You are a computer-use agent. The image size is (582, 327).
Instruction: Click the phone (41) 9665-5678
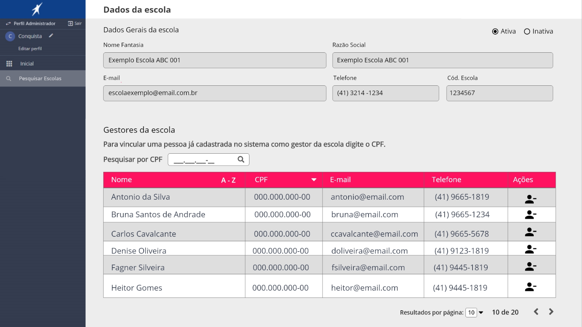[x=462, y=234]
